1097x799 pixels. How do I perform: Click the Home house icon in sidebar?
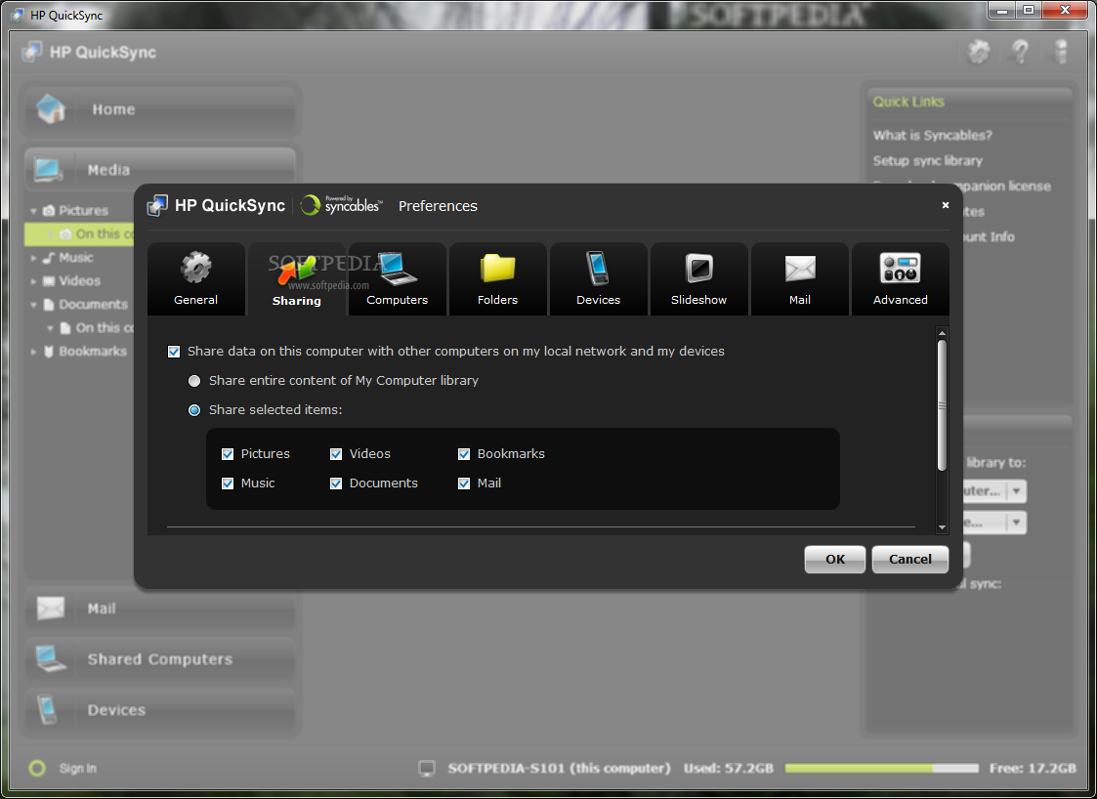tap(51, 108)
